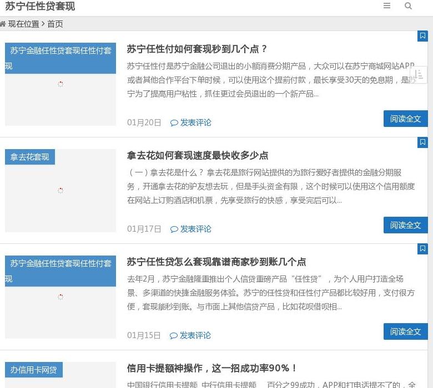433x388 pixels.
Task: Click 发表评论 next to 01月17日
Action: pos(196,229)
